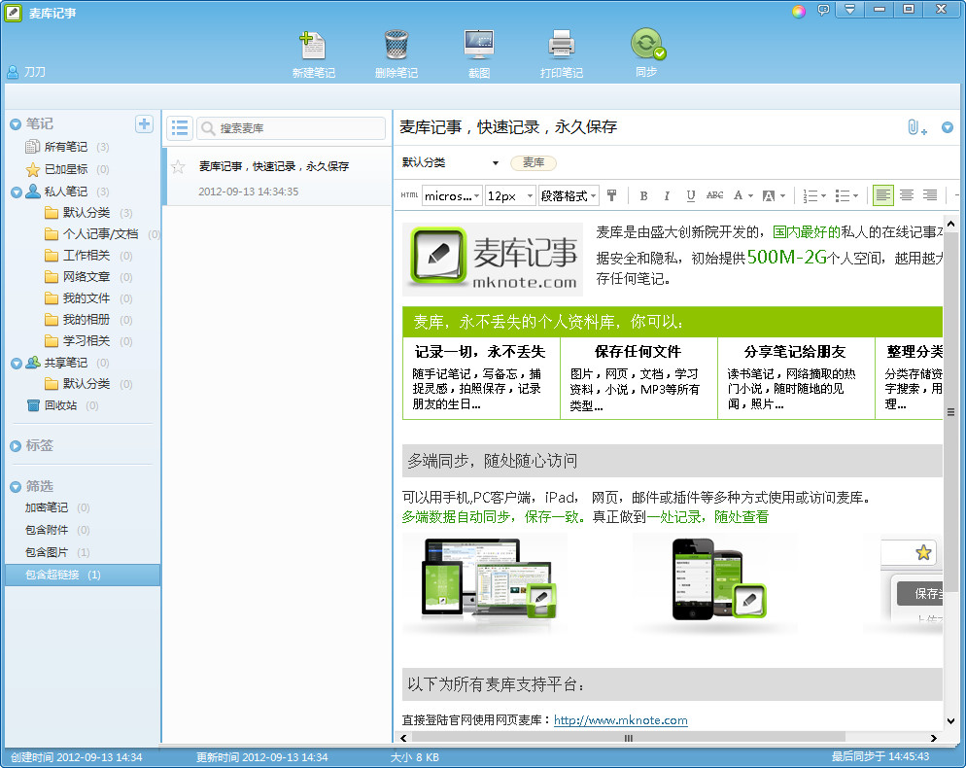Open 默认分类 folder under 私人笔记
Image resolution: width=966 pixels, height=768 pixels.
point(87,213)
